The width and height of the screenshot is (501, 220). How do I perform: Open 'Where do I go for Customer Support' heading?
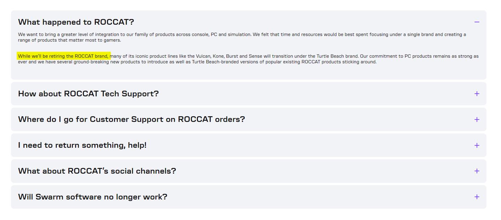[x=132, y=119]
